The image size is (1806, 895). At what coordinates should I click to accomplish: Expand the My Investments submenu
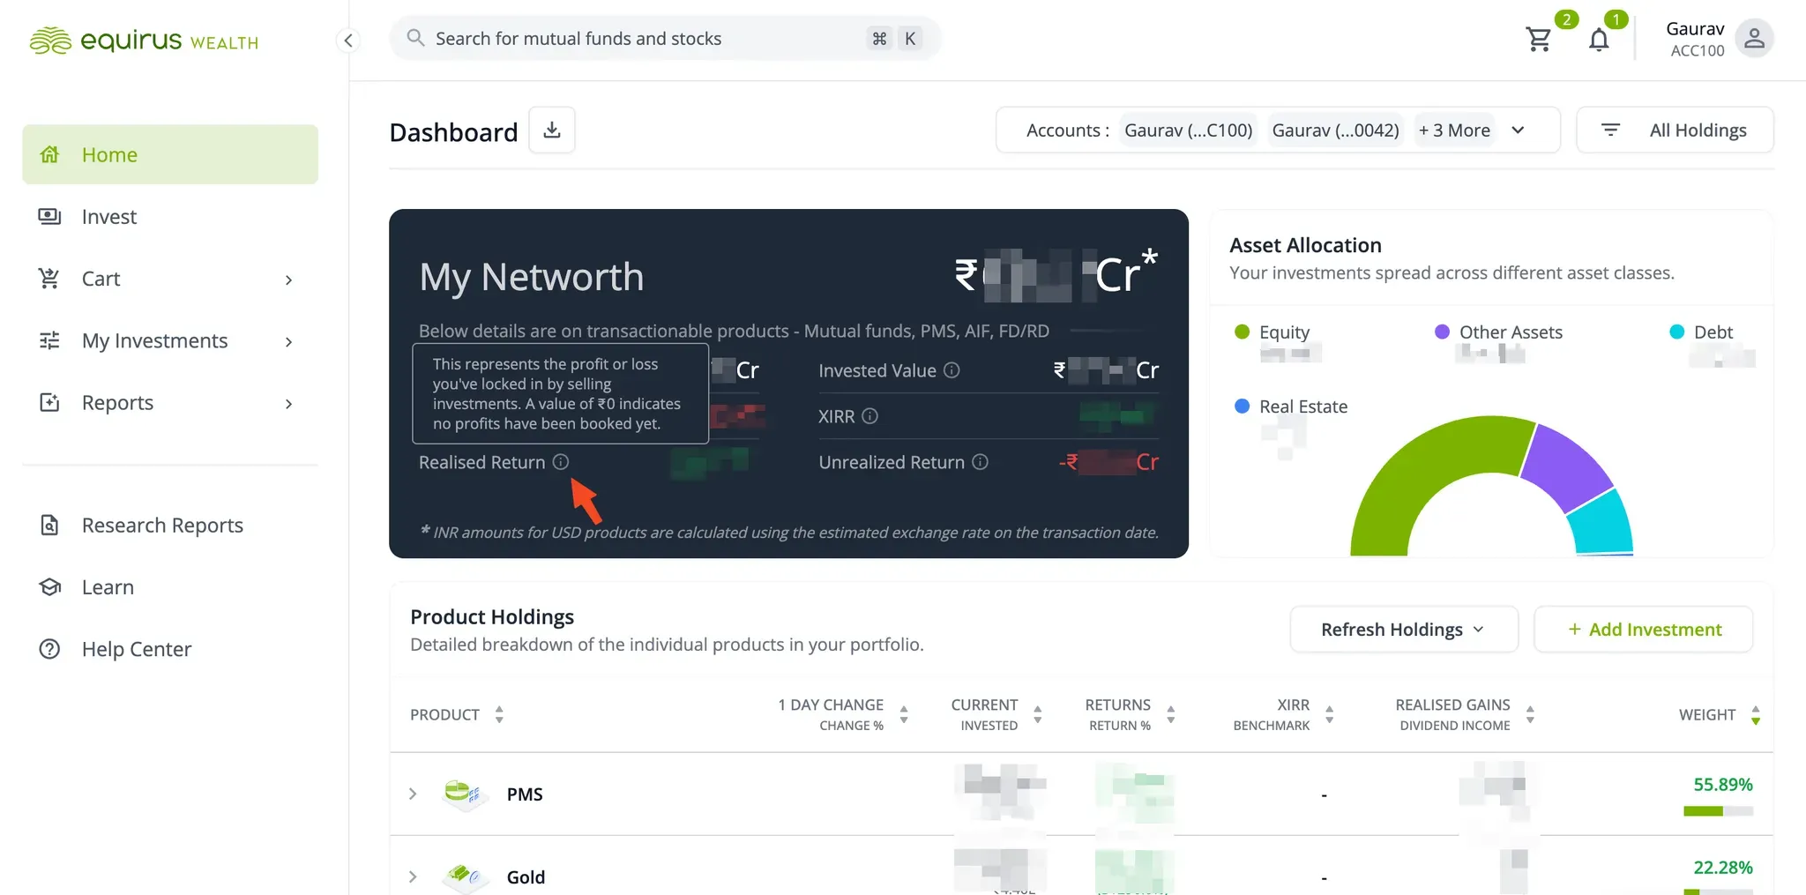click(x=288, y=341)
